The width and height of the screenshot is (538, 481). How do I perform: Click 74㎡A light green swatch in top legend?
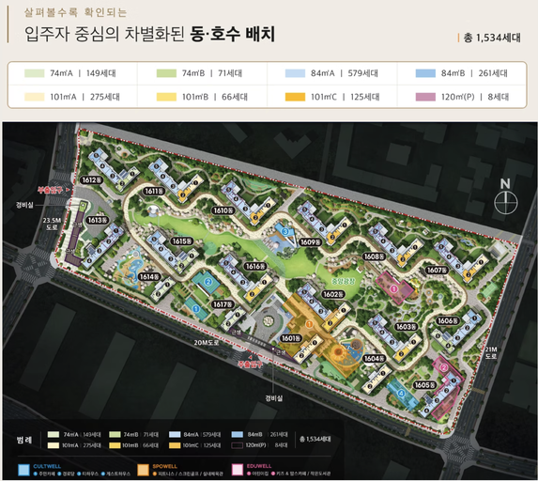pos(35,73)
